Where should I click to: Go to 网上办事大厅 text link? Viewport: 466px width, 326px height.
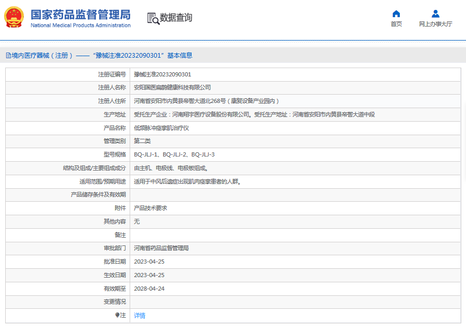(435, 24)
